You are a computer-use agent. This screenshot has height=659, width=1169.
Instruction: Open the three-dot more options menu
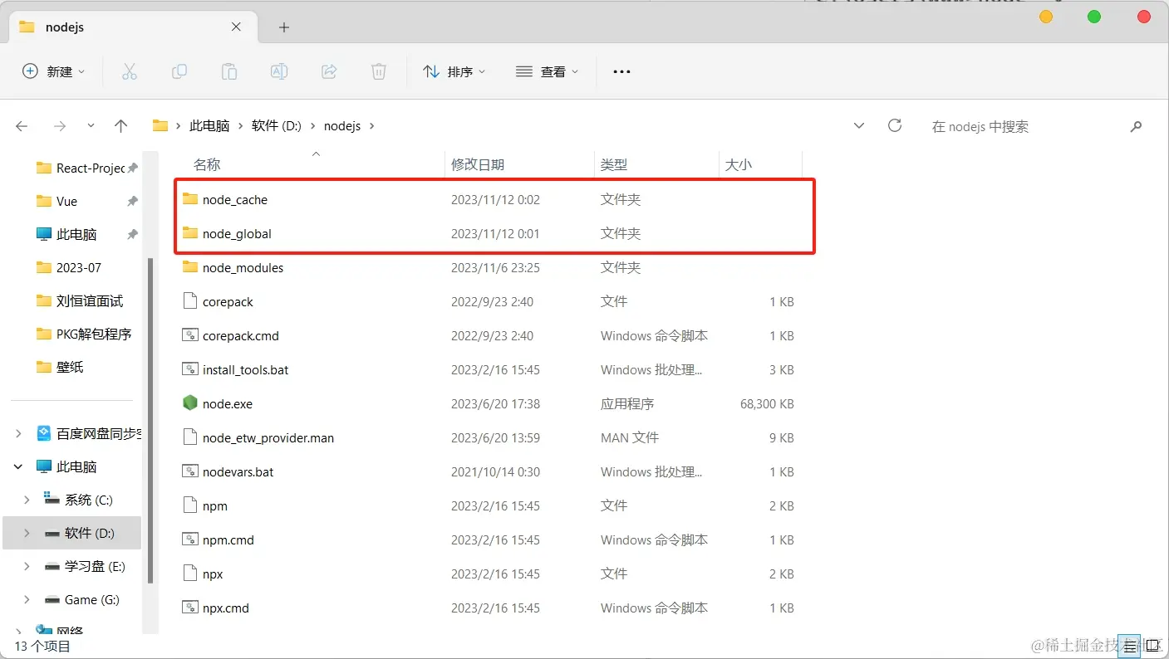pos(621,71)
